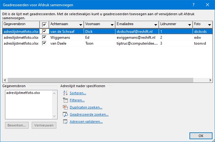Click the Adressen valideren icon
This screenshot has height=142, width=215.
pyautogui.click(x=65, y=122)
